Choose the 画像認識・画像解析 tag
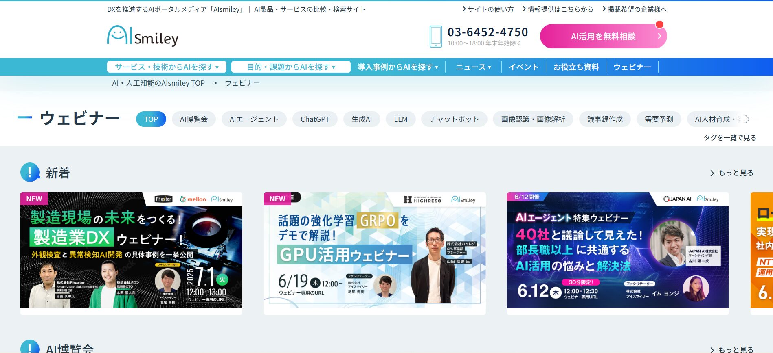This screenshot has width=773, height=353. [x=533, y=119]
